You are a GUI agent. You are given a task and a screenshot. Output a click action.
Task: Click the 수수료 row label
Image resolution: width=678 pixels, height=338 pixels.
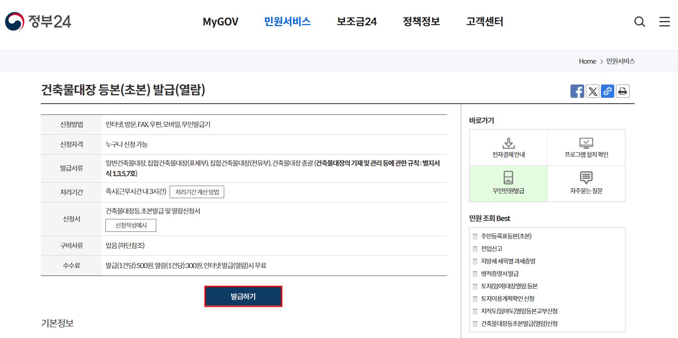tap(71, 266)
